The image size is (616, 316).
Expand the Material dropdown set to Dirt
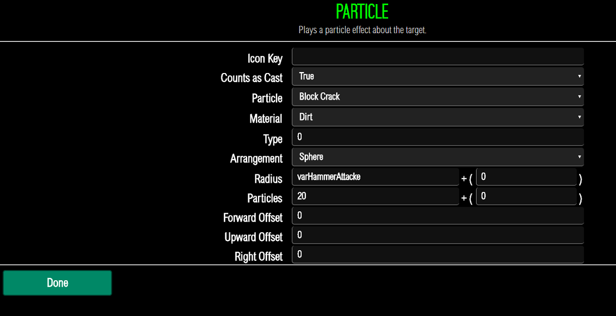(437, 117)
